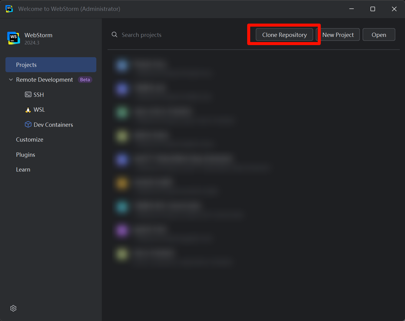Click the Clone Repository button

click(284, 35)
